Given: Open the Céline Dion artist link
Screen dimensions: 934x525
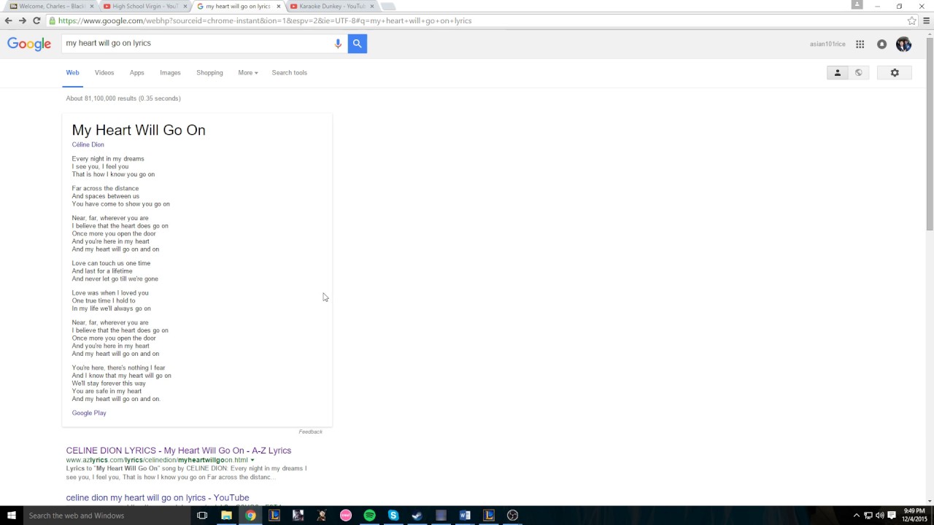Looking at the screenshot, I should click(88, 144).
